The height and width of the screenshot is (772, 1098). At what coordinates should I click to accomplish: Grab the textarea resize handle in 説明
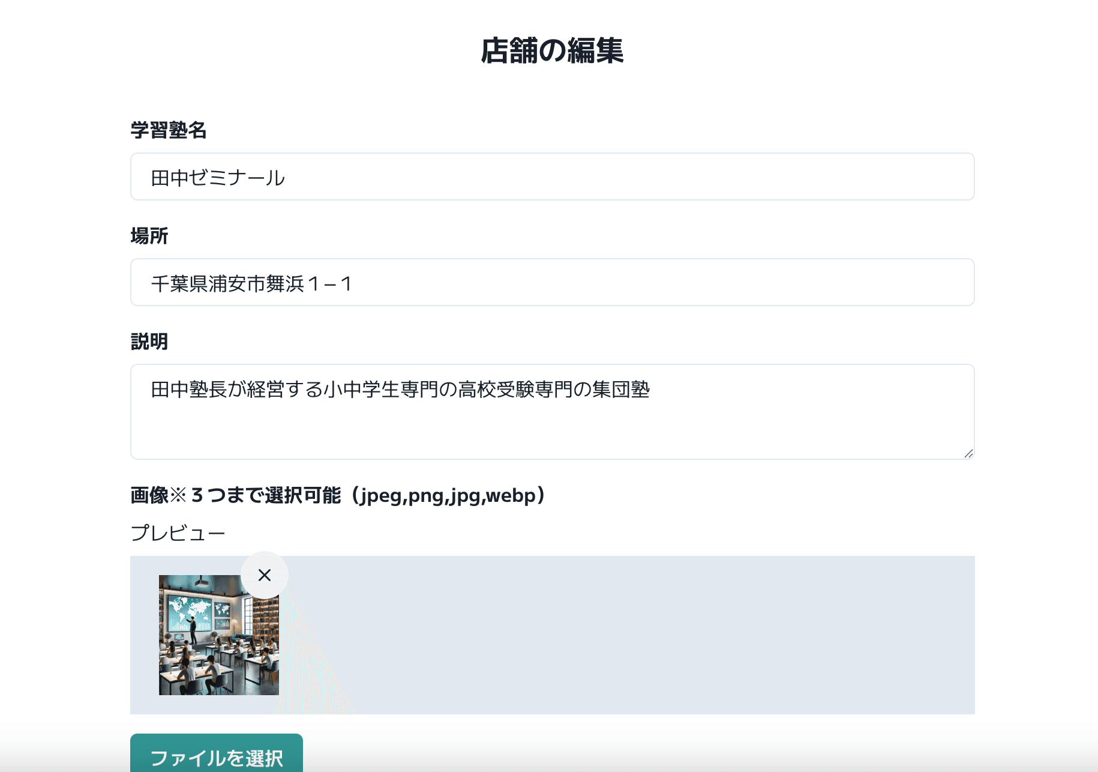pos(968,454)
